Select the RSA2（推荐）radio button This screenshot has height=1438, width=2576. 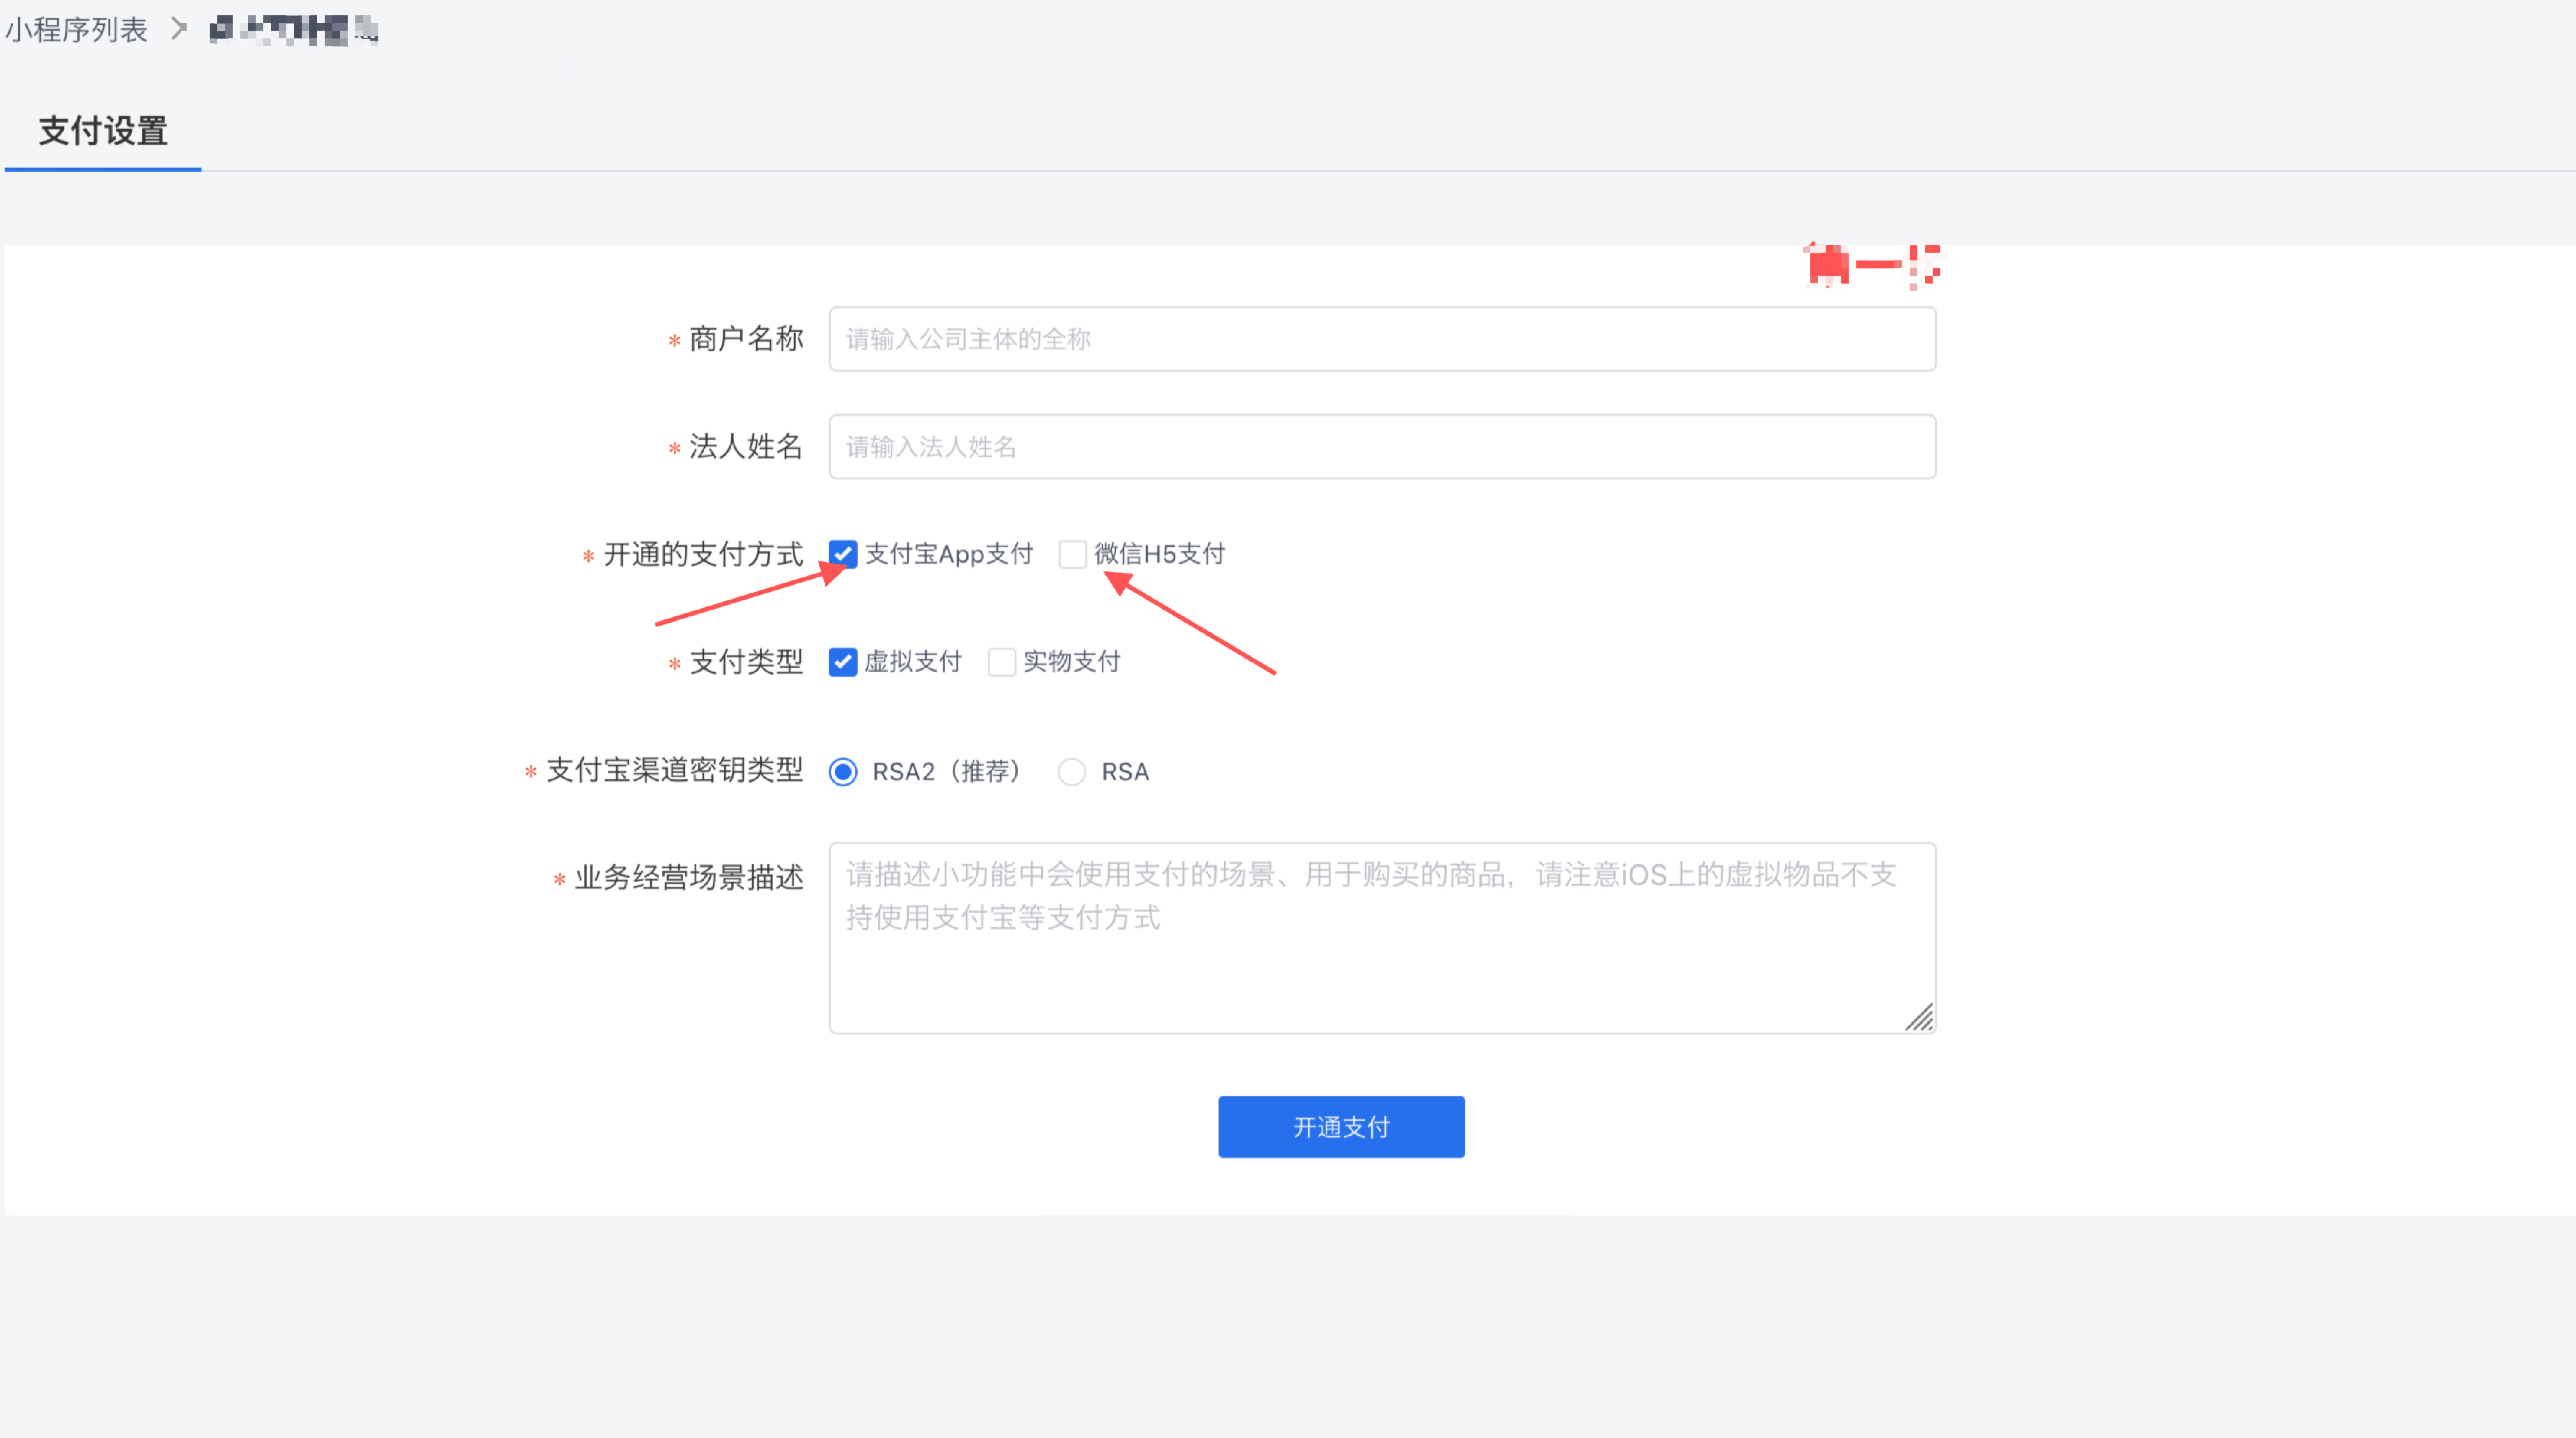coord(843,772)
